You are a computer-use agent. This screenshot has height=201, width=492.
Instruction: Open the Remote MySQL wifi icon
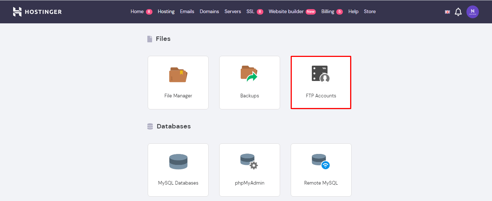tap(321, 162)
